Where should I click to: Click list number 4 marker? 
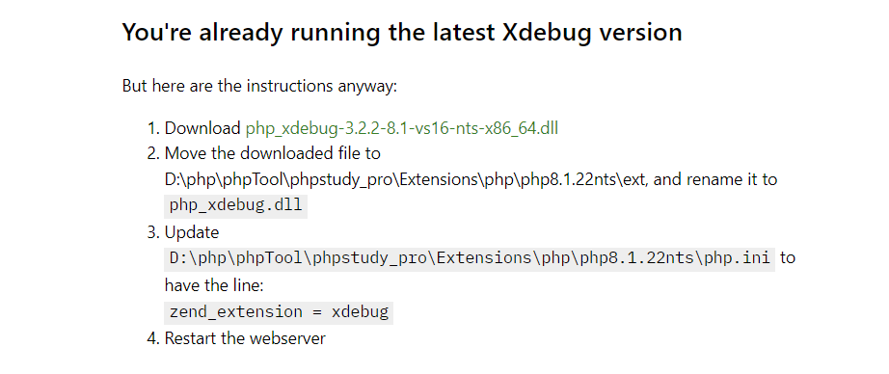pos(154,339)
